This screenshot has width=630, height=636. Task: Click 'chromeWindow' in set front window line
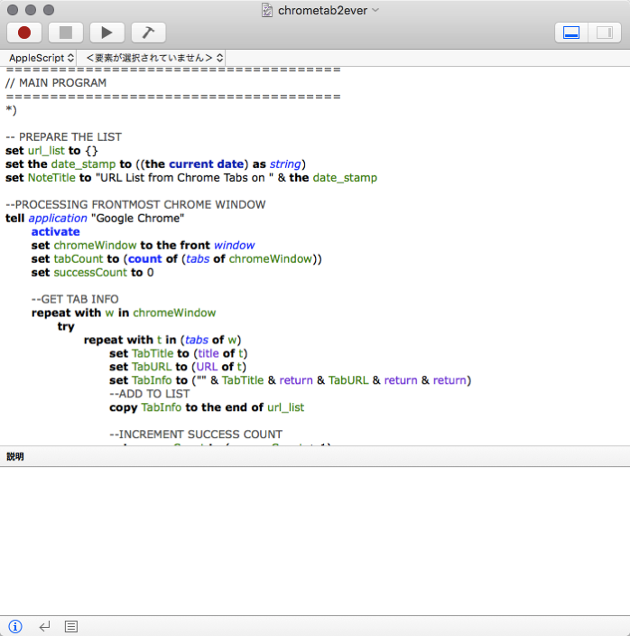tap(95, 245)
